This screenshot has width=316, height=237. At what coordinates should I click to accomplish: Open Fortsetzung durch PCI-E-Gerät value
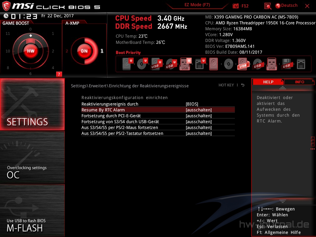(199, 116)
